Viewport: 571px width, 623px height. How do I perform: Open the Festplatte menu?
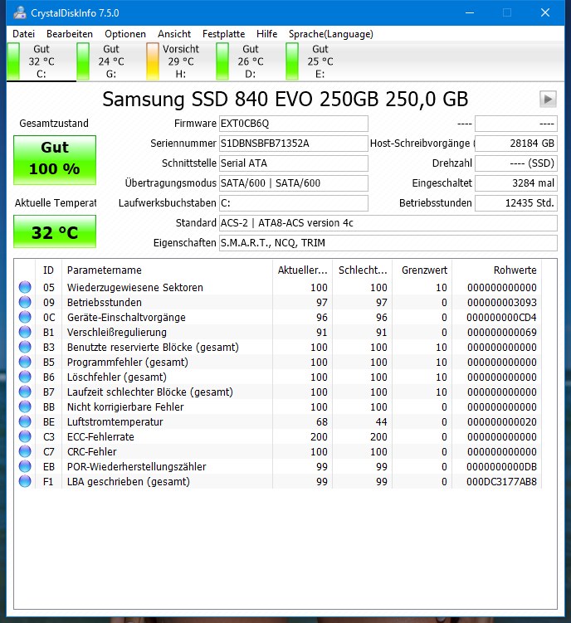pyautogui.click(x=223, y=34)
